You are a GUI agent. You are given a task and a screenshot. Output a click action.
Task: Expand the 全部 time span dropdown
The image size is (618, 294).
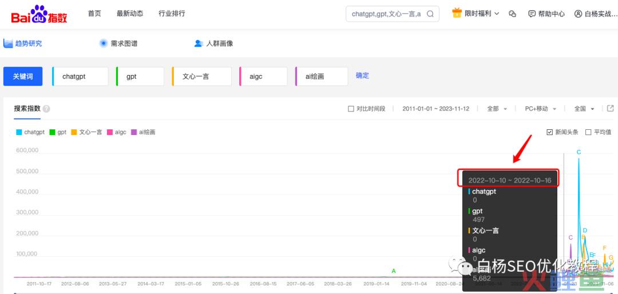[x=497, y=109]
